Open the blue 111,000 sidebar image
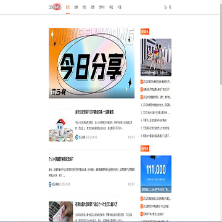Image resolution: width=222 pixels, height=222 pixels. point(156,174)
